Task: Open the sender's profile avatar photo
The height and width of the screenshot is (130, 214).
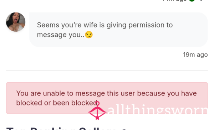Action: [16, 22]
